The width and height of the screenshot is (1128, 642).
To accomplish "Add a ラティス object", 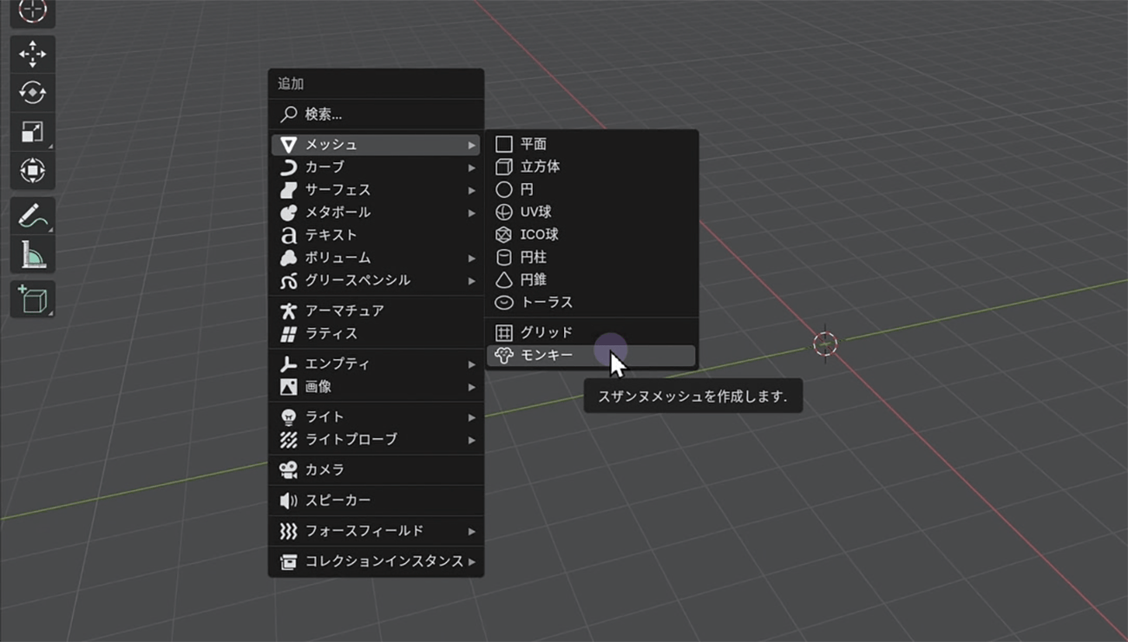I will (376, 333).
